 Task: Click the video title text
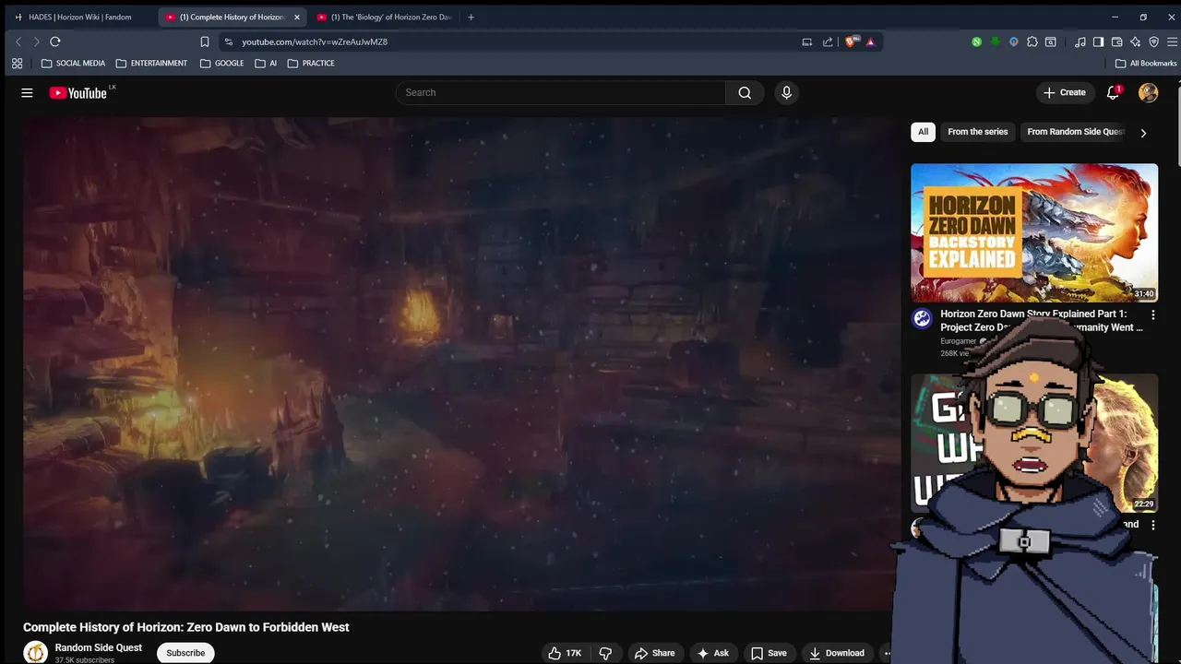pyautogui.click(x=186, y=627)
